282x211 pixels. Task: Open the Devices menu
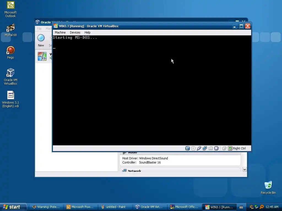click(x=75, y=32)
